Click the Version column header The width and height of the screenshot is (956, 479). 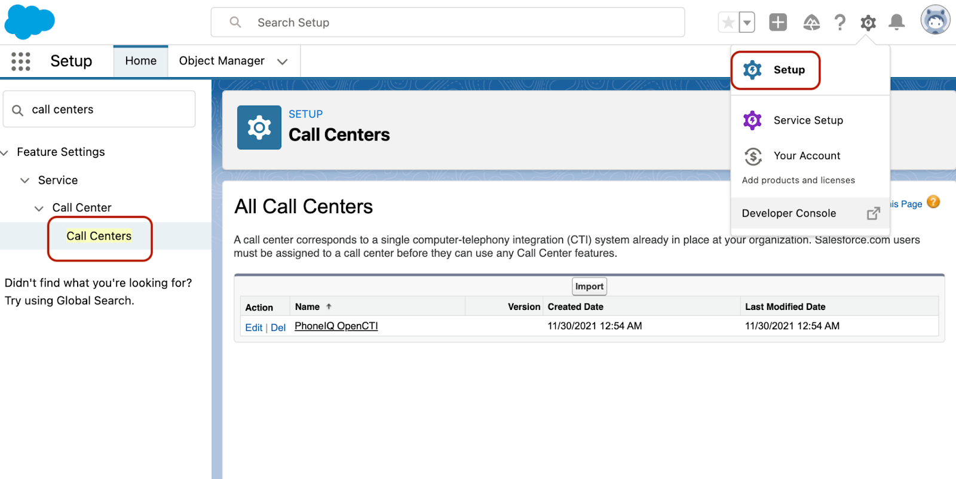tap(524, 307)
